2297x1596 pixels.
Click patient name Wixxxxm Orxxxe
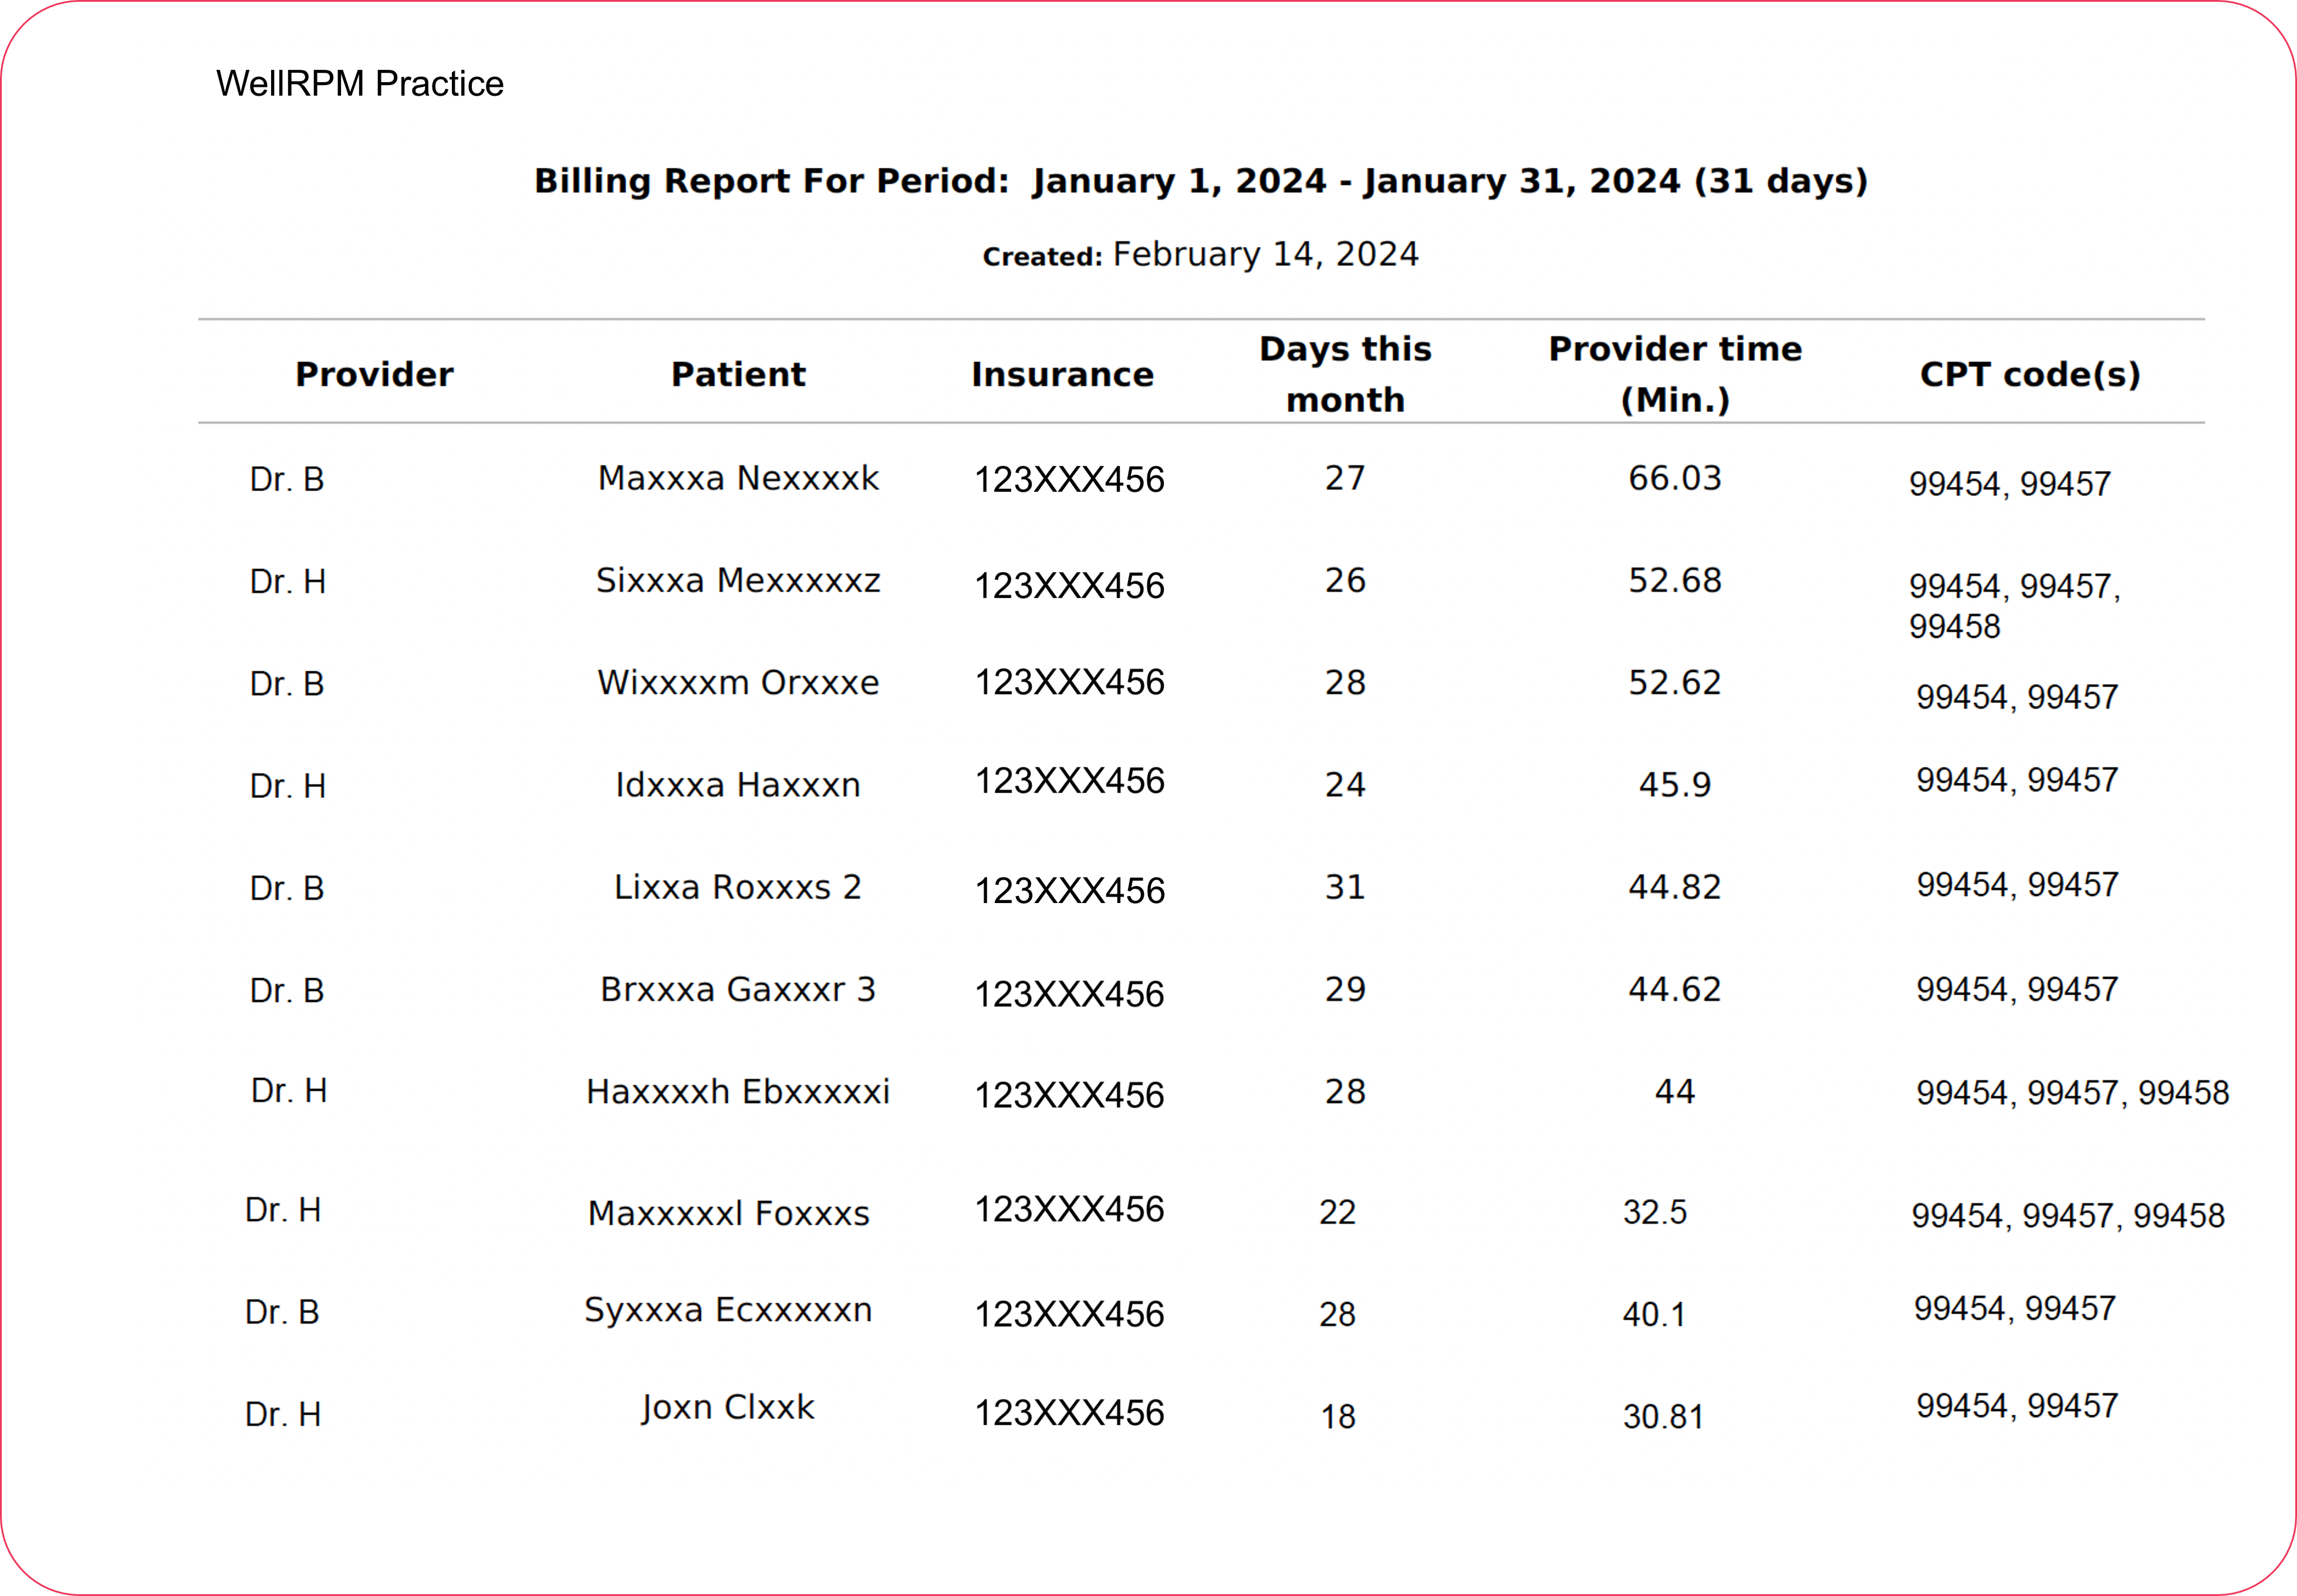(738, 683)
